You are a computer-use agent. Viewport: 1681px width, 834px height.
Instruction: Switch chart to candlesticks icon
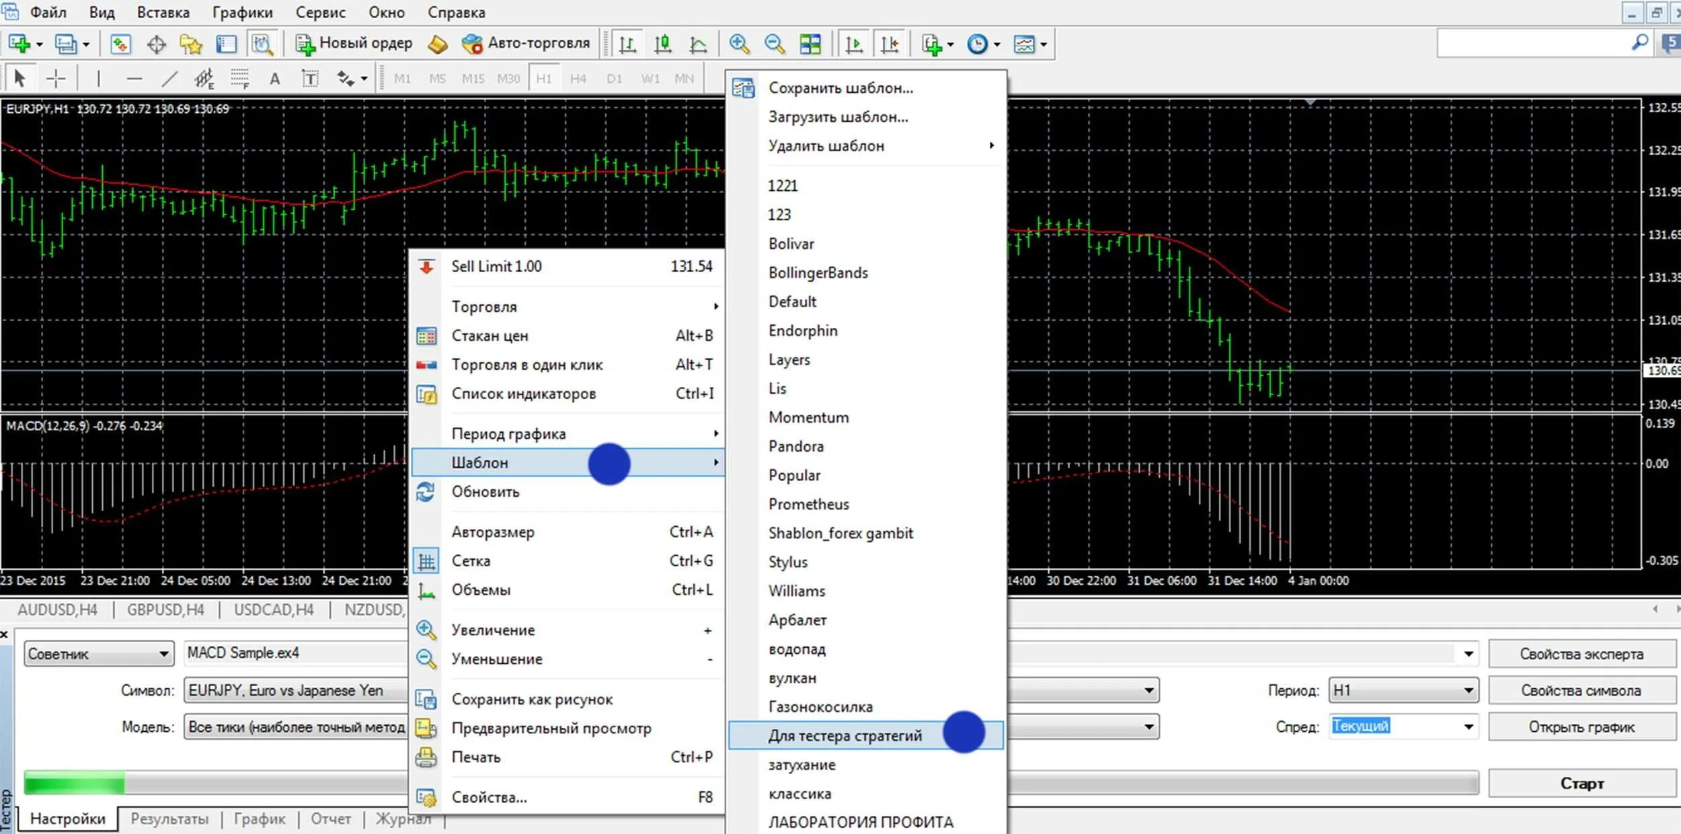pyautogui.click(x=663, y=44)
